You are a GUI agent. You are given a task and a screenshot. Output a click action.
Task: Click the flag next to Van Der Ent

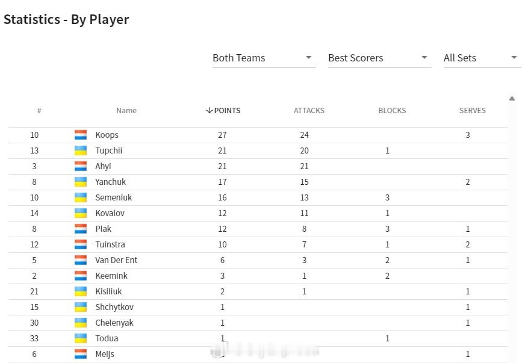coord(81,260)
